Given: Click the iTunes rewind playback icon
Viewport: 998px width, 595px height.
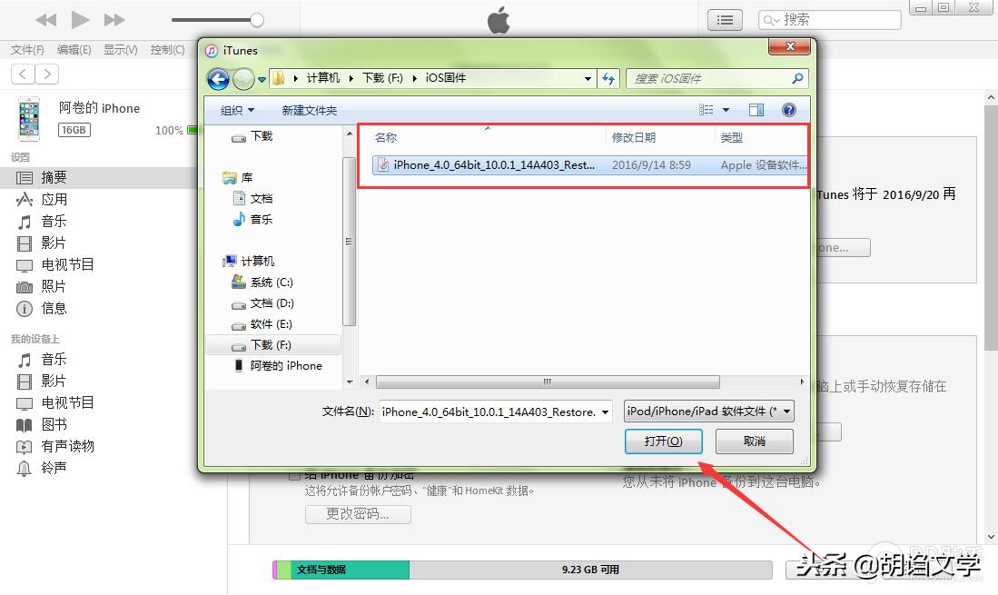Looking at the screenshot, I should click(45, 20).
